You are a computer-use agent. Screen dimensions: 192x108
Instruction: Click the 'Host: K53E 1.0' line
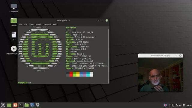coord(74,35)
